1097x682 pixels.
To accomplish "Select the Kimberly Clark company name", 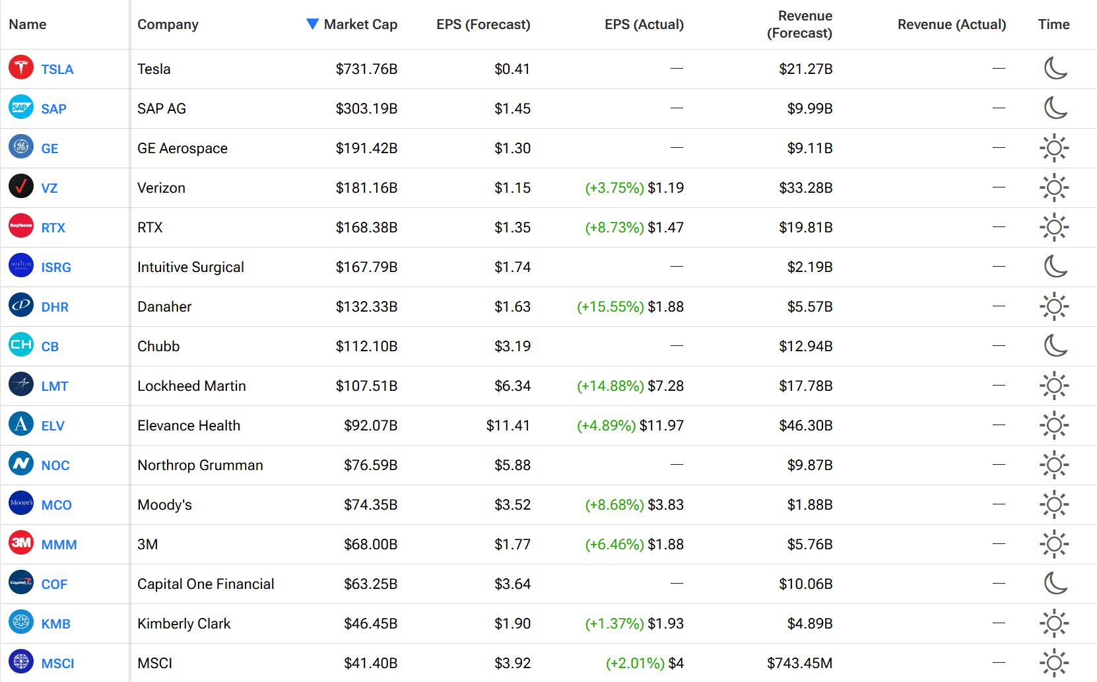I will [184, 623].
